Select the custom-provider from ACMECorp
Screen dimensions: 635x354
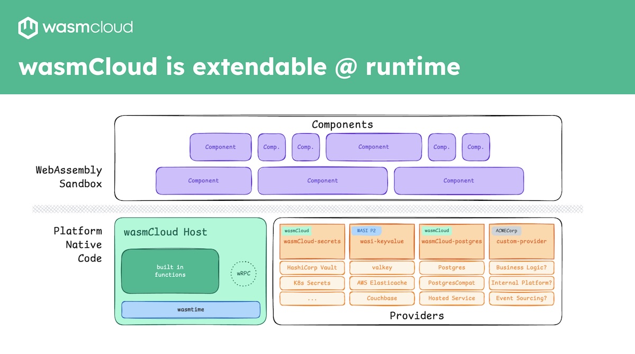coord(522,241)
